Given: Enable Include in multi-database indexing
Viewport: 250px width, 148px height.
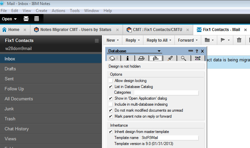Looking at the screenshot, I should tap(111, 104).
